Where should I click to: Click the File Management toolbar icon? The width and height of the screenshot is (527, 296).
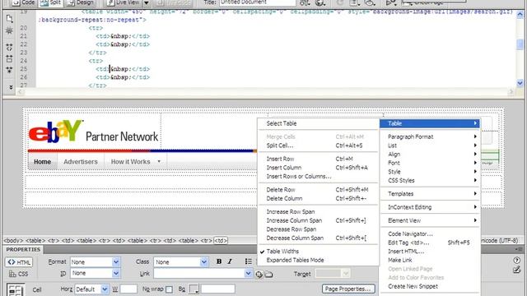[305, 2]
